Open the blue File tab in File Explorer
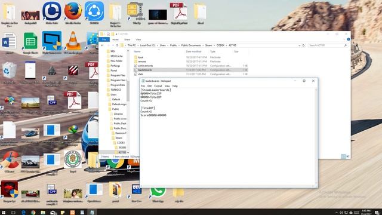The height and width of the screenshot is (215, 382). [x=104, y=39]
